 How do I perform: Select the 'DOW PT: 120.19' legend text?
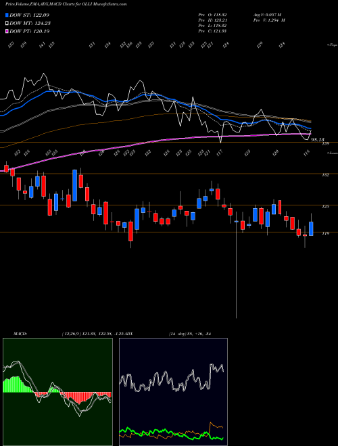click(30, 31)
